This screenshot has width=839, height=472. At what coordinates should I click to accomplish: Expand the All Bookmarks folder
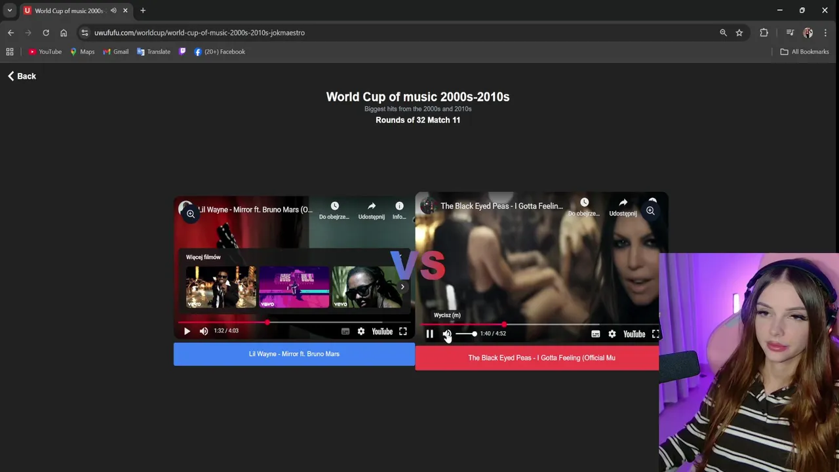(x=805, y=52)
